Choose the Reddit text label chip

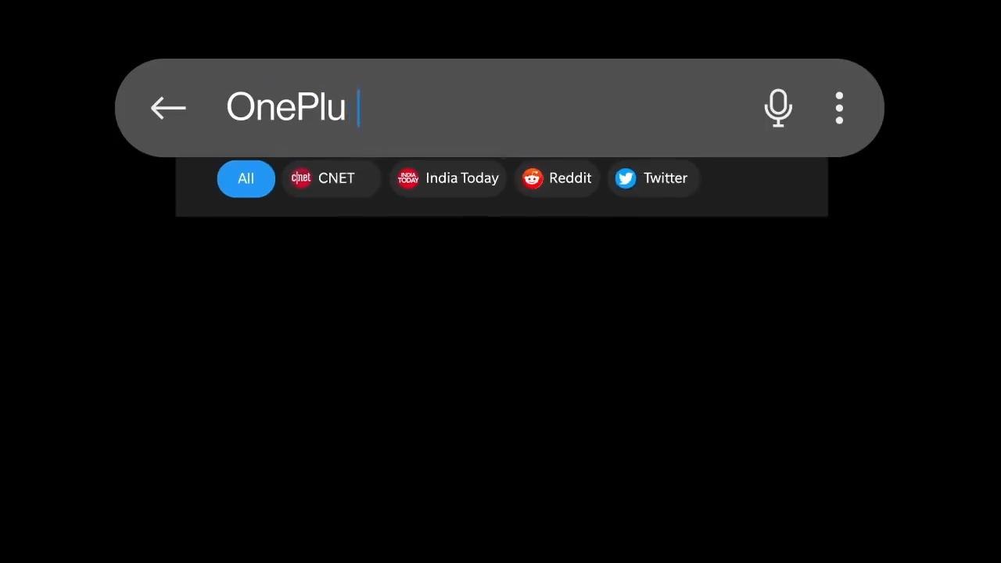click(570, 178)
